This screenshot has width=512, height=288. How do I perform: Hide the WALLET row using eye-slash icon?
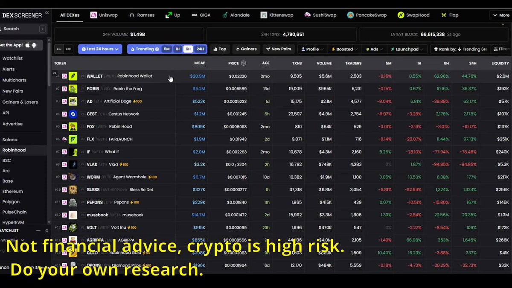coord(55,73)
